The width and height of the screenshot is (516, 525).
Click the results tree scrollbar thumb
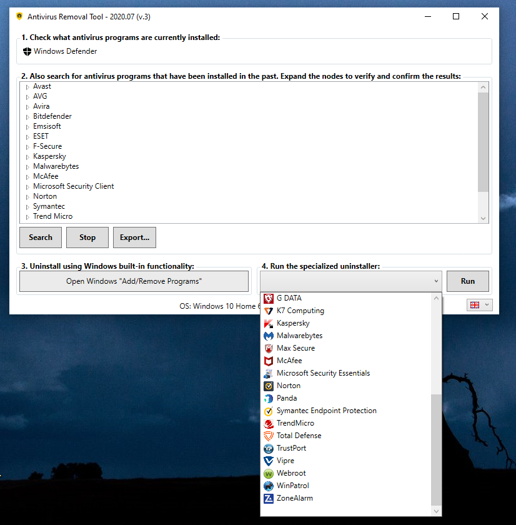tap(484, 142)
